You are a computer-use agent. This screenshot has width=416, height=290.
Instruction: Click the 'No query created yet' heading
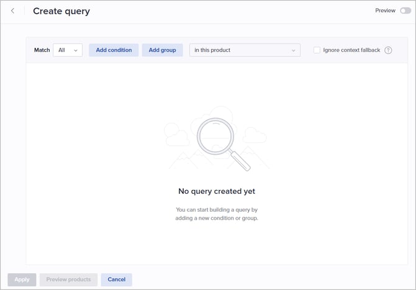coord(217,191)
